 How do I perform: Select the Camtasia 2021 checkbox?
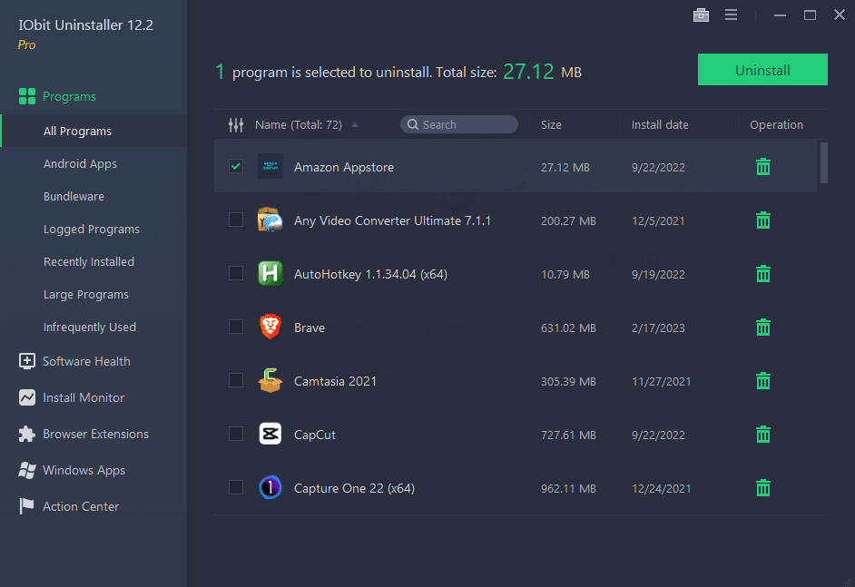(x=236, y=380)
